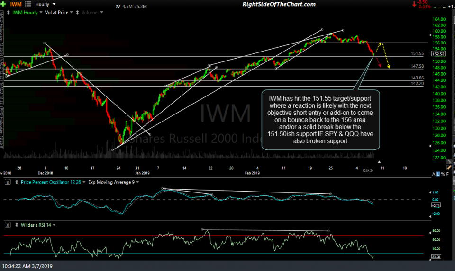This screenshot has height=271, width=455.
Task: Click the time-axis expansion triangle marker
Action: point(379,162)
